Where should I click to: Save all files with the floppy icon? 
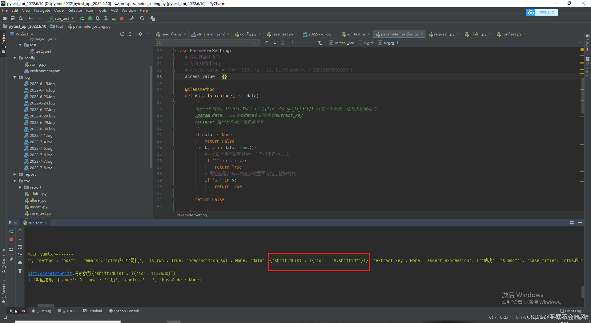click(x=13, y=18)
